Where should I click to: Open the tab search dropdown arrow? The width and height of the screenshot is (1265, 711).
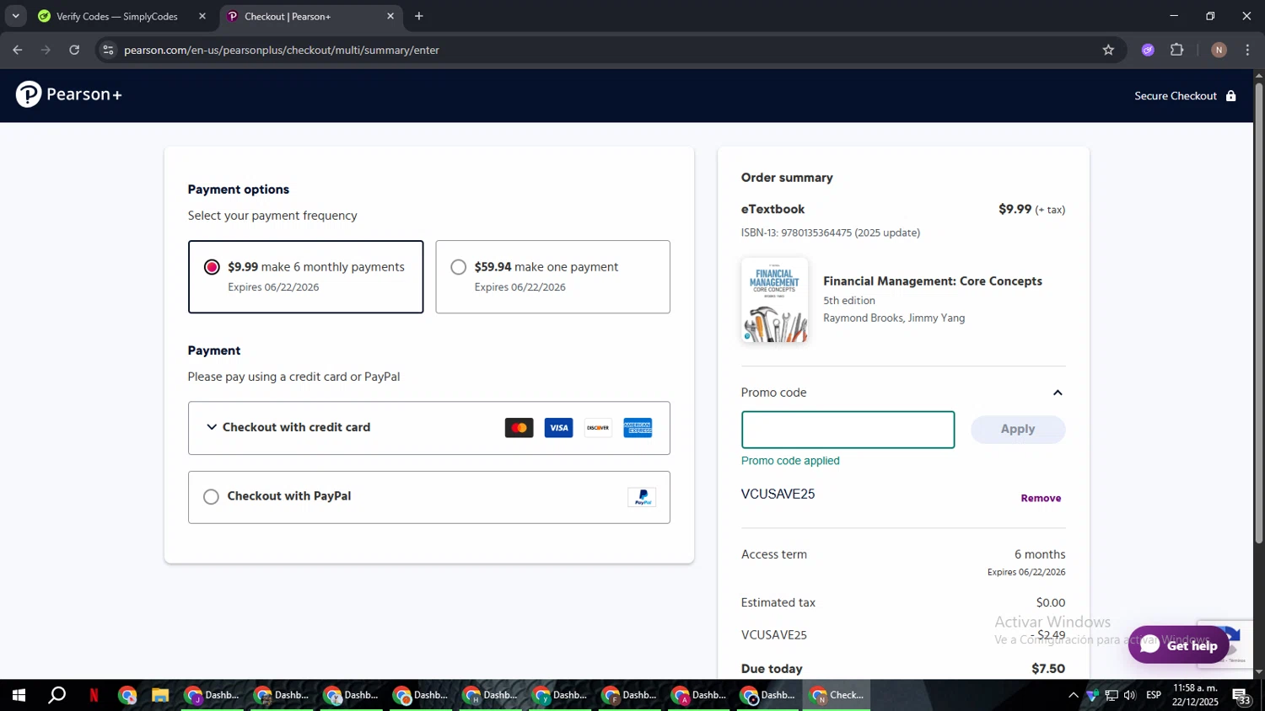point(15,16)
